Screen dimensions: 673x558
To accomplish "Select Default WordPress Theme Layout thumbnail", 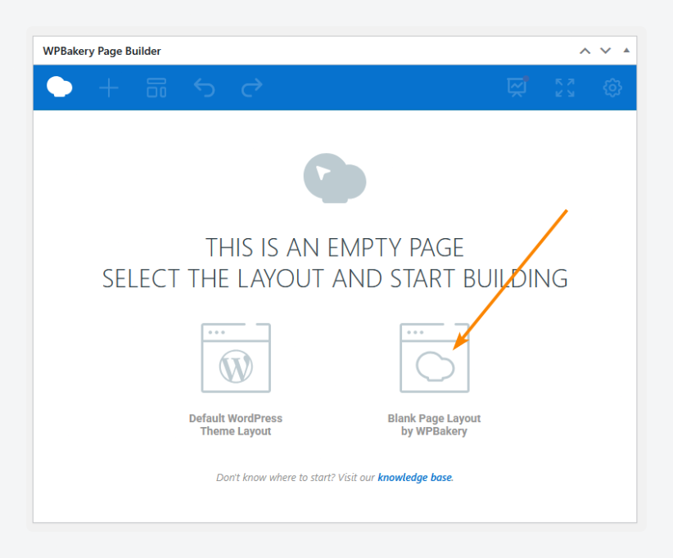I will (236, 358).
